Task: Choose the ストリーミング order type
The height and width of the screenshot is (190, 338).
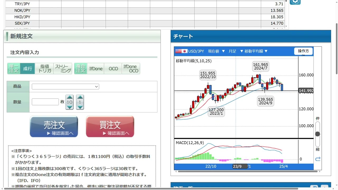Action: pyautogui.click(x=63, y=69)
